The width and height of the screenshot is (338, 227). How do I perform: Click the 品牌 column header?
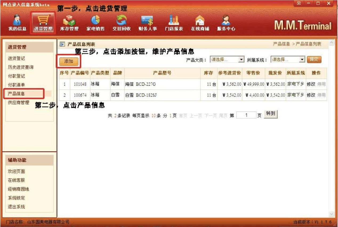(117, 73)
